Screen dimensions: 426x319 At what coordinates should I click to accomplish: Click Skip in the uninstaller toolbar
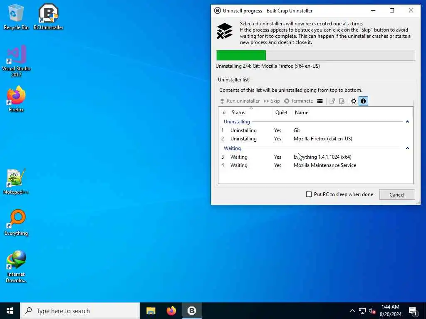(x=271, y=101)
